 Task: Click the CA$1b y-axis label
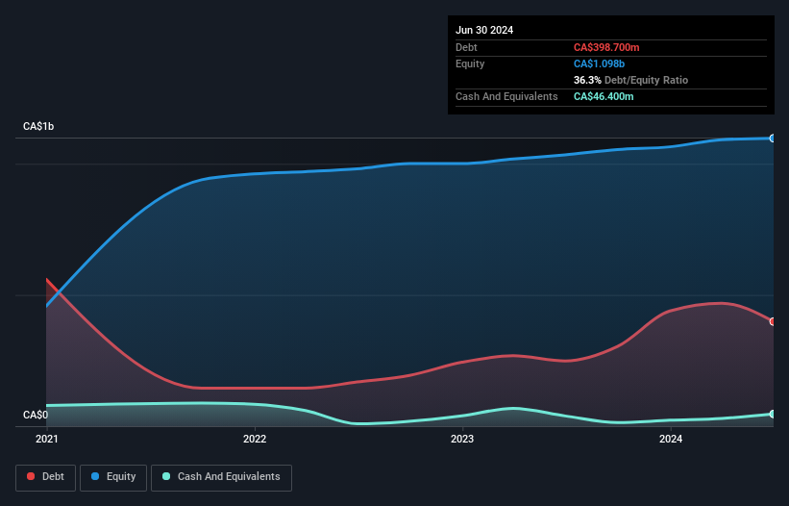pyautogui.click(x=38, y=126)
